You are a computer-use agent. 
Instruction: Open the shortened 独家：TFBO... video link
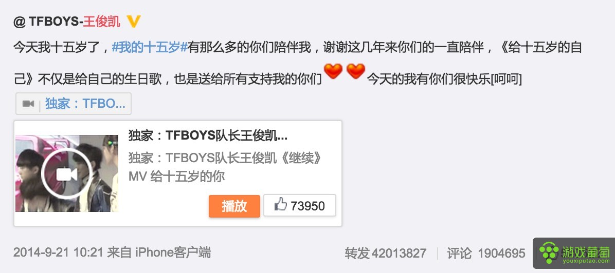[85, 104]
